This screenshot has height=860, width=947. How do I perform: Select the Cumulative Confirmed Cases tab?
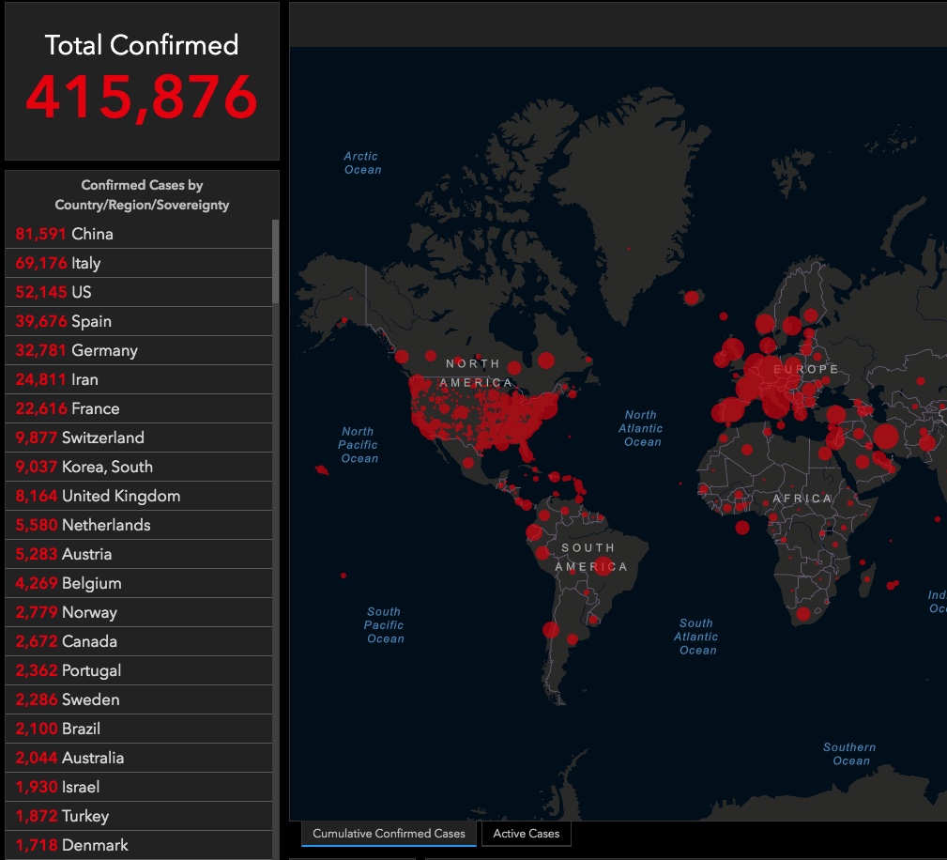point(389,834)
